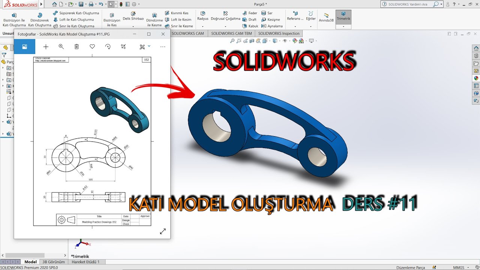Screen dimensions: 480x270
Task: Click Sınır ile Katı Oluşturma
Action: coord(73,26)
